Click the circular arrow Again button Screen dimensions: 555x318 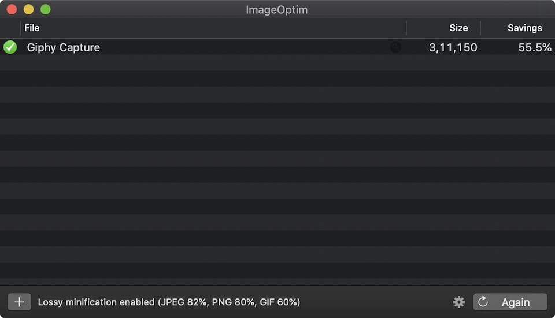tap(510, 302)
